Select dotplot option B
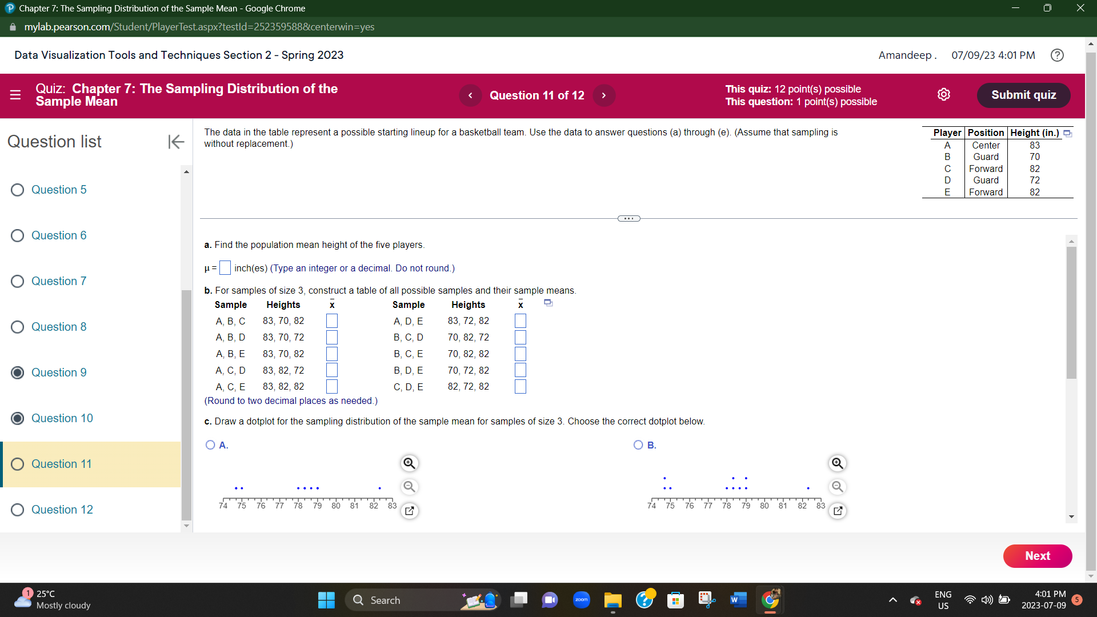This screenshot has width=1097, height=617. pyautogui.click(x=638, y=445)
